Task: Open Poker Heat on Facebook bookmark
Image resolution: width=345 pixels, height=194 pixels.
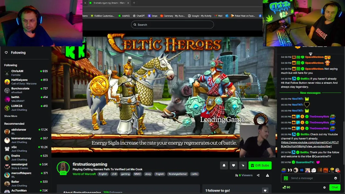Action: point(243,16)
